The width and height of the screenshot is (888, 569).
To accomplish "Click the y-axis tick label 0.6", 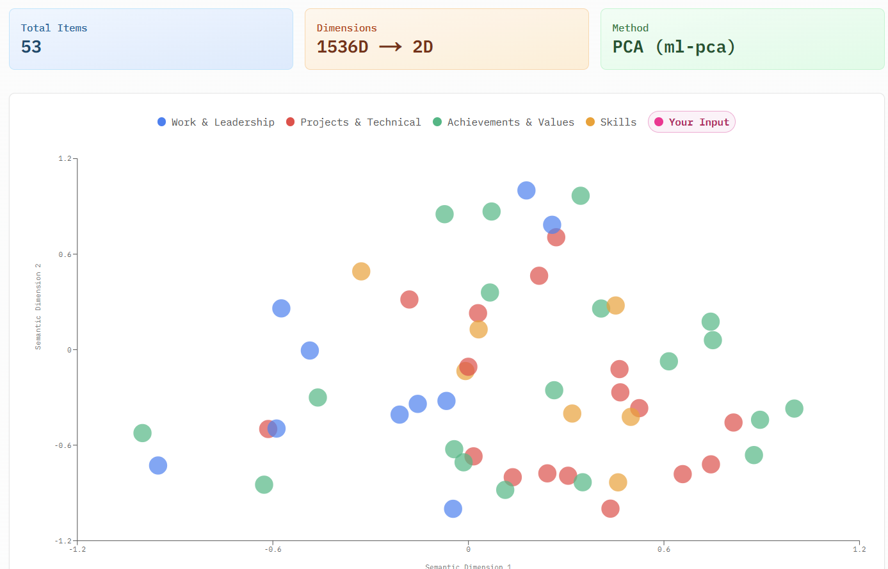I will point(65,254).
